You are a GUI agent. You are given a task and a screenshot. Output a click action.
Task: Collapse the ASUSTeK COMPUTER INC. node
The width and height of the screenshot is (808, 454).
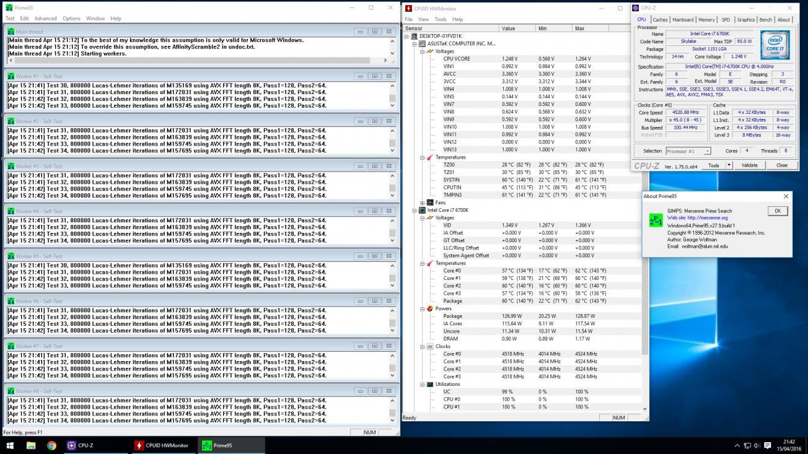[415, 44]
